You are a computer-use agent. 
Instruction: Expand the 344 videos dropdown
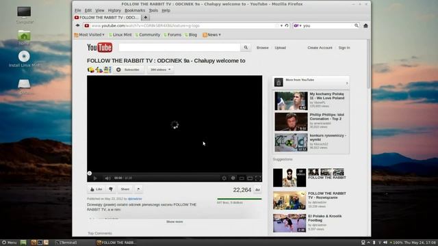[160, 70]
